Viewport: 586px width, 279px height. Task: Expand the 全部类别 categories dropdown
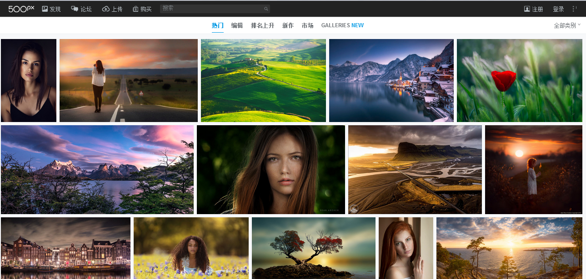[x=567, y=25]
